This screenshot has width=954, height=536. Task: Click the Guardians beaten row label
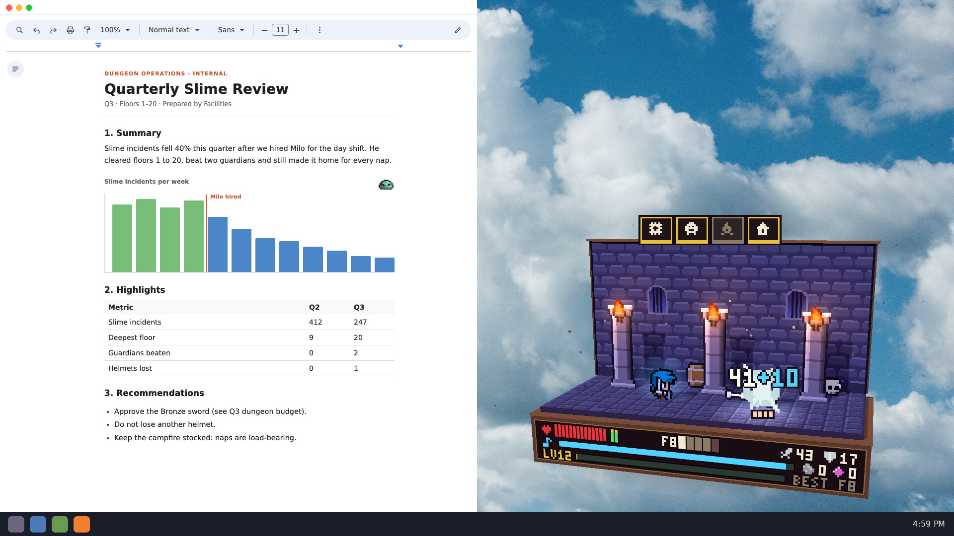[x=139, y=353]
